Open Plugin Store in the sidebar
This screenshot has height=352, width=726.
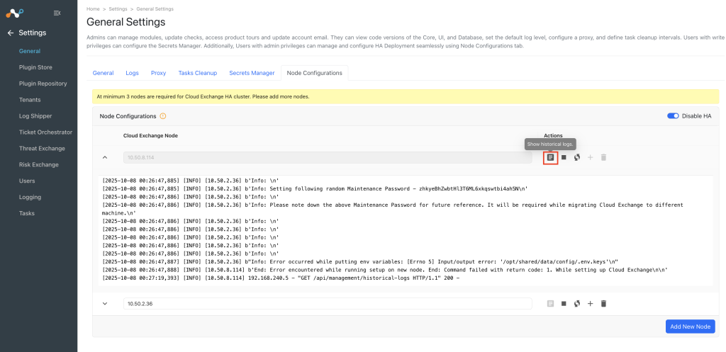coord(35,67)
